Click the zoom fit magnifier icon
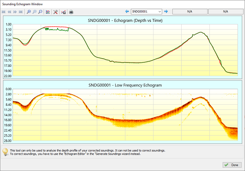This screenshot has width=245, height=171. pyautogui.click(x=40, y=12)
